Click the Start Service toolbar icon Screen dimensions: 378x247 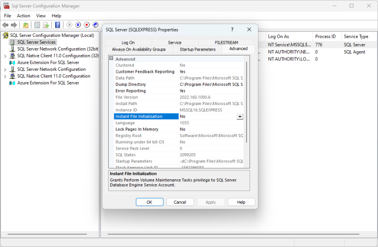tap(69, 25)
